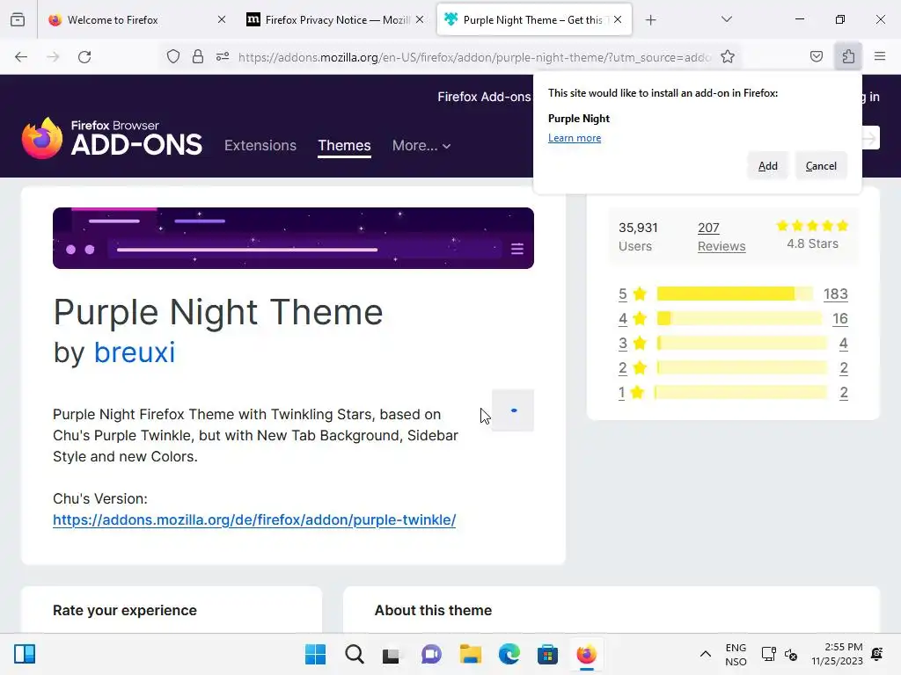This screenshot has width=901, height=675.
Task: Open notification center bell icon
Action: click(x=877, y=654)
